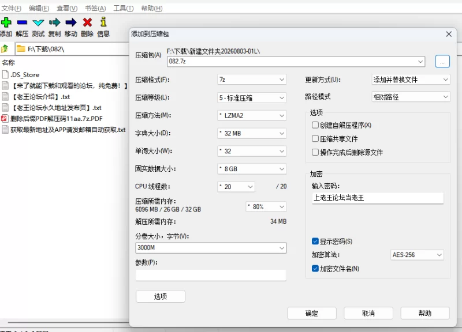Screen dimensions: 462x332
Task: Close the 添加到压缩包 dialog
Action: coord(449,34)
